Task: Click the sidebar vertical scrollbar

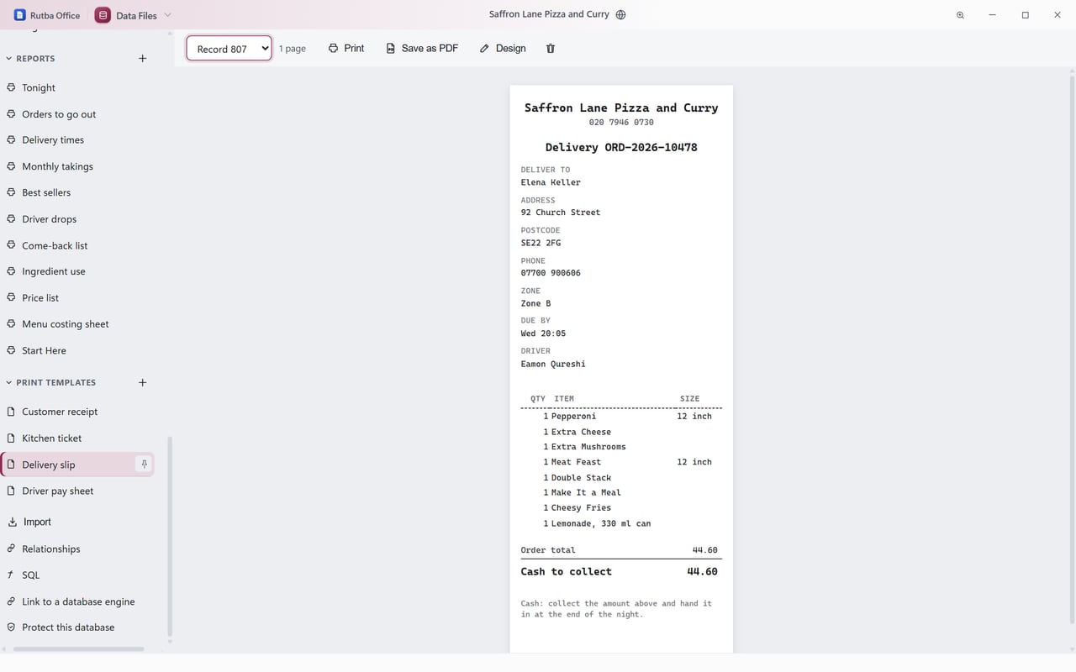Action: pyautogui.click(x=170, y=536)
